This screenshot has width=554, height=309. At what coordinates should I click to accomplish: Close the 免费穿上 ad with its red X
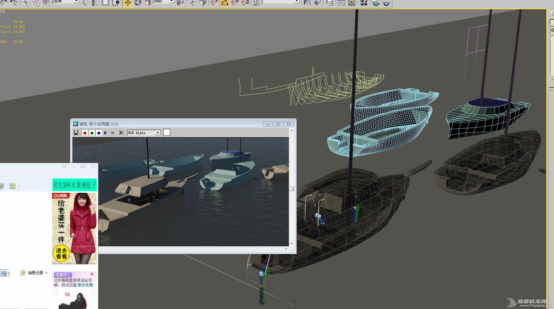point(92,274)
